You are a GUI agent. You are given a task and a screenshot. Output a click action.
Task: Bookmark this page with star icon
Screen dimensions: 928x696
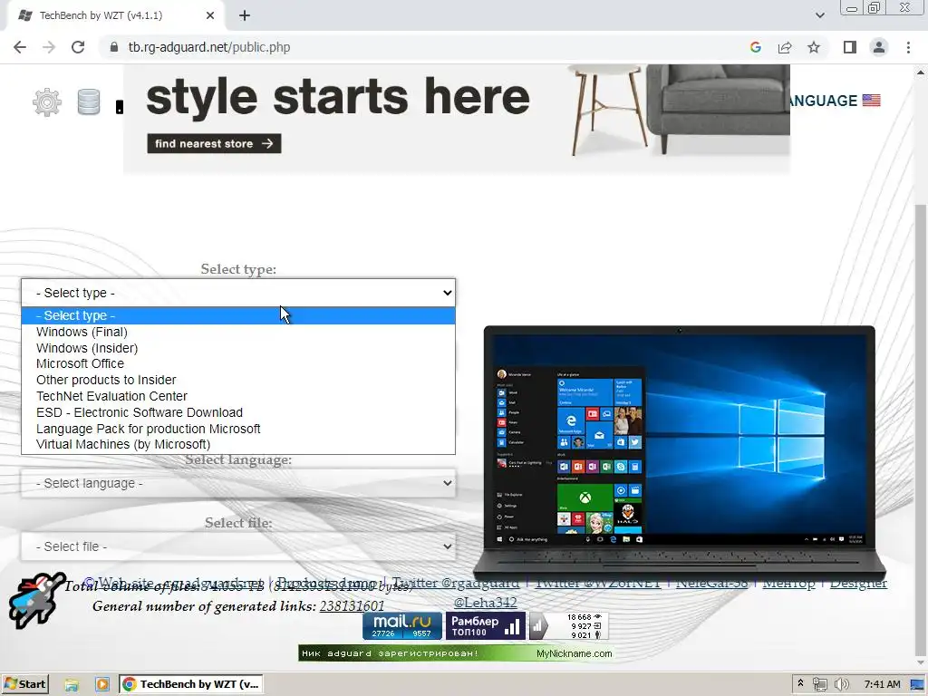[x=814, y=47]
